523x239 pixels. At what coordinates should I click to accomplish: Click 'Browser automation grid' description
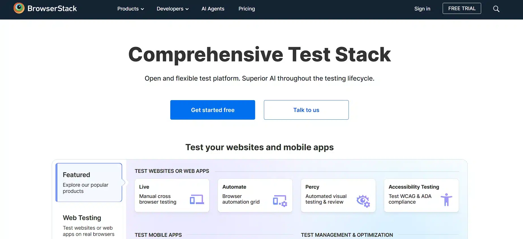pos(241,199)
